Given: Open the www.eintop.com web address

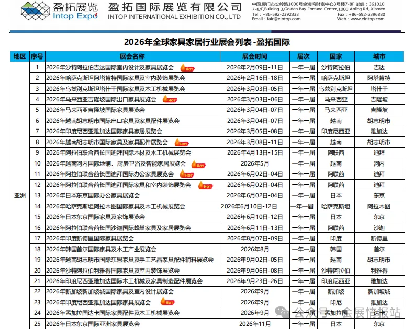Looking at the screenshot, I should [x=367, y=19].
